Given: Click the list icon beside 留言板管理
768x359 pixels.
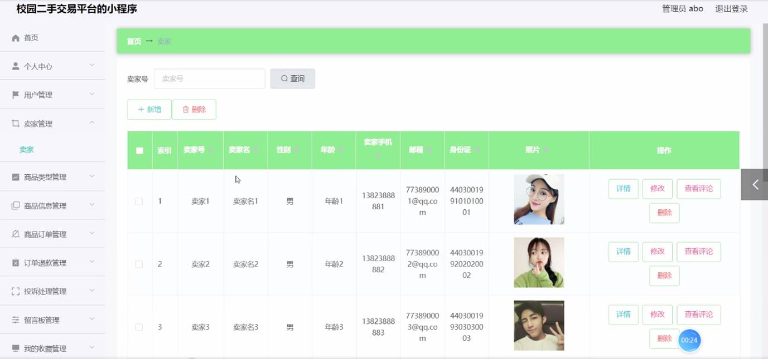Looking at the screenshot, I should 16,320.
